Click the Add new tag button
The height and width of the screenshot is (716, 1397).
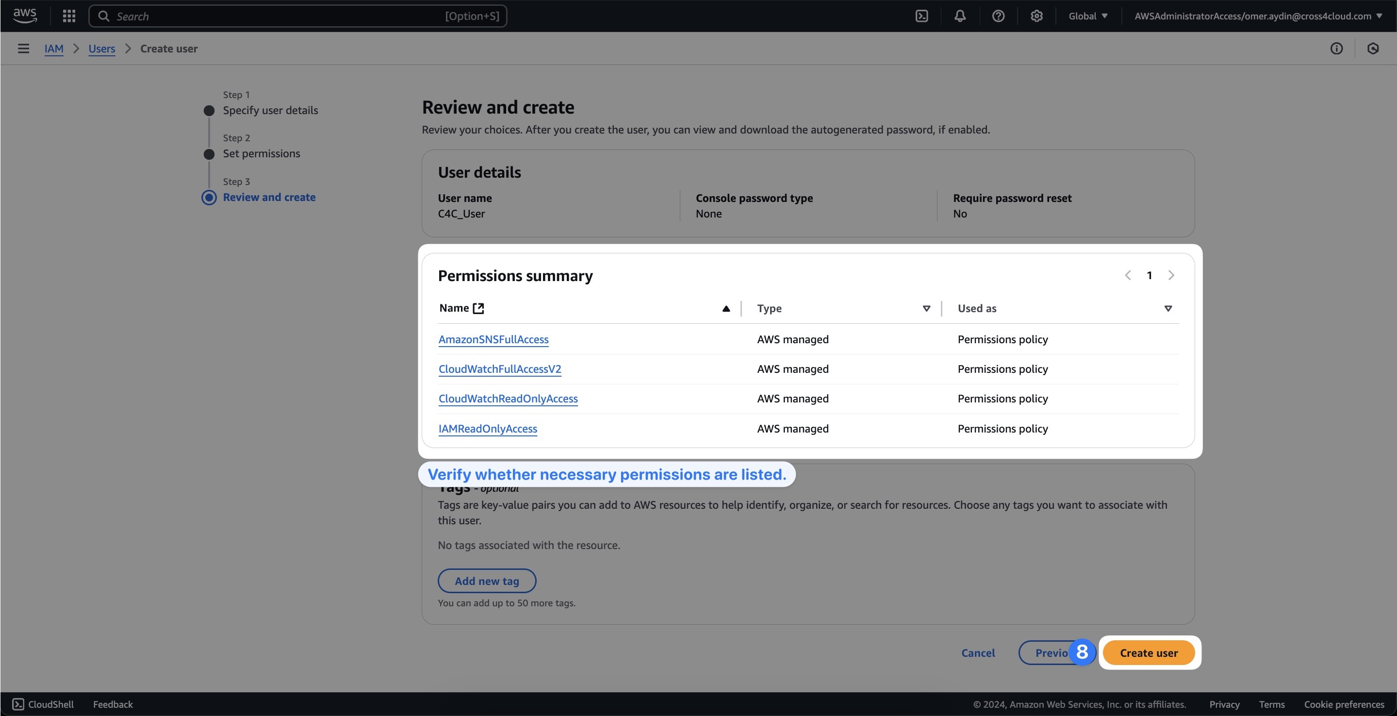coord(486,580)
